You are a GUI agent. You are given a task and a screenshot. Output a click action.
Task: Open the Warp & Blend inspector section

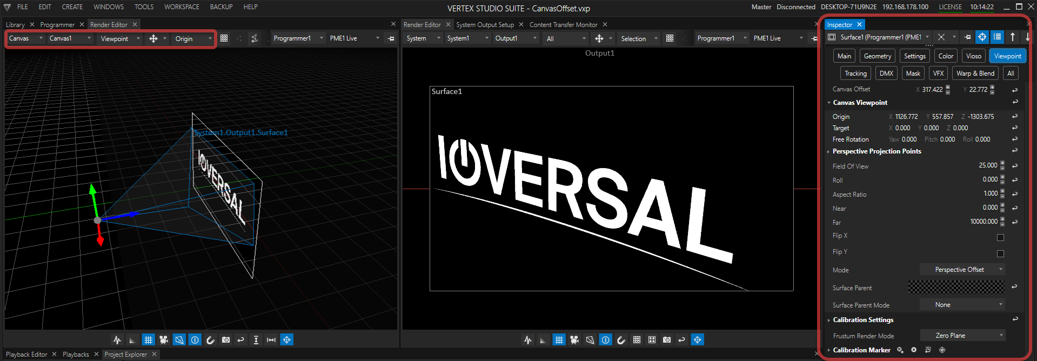[x=975, y=73]
